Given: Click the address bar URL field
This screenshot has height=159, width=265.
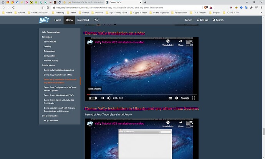Looking at the screenshot, I should (127, 8).
